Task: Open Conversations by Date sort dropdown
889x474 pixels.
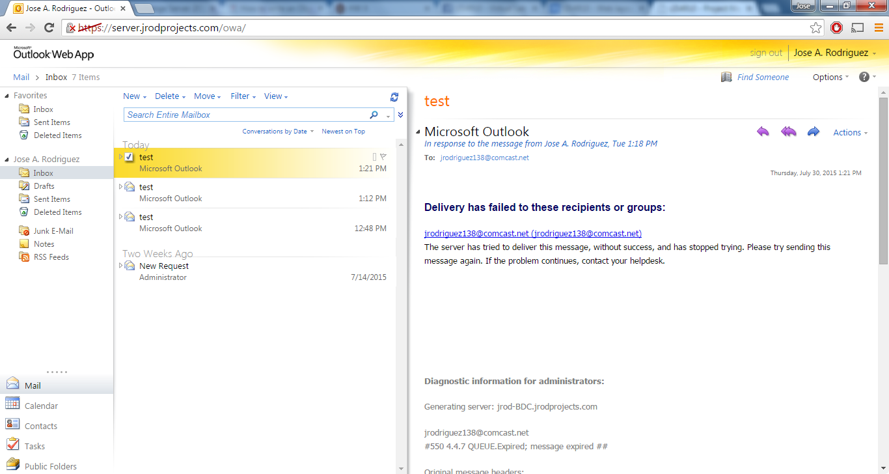Action: 278,132
